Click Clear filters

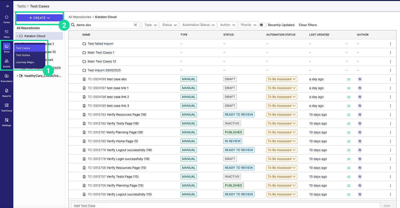(x=308, y=25)
